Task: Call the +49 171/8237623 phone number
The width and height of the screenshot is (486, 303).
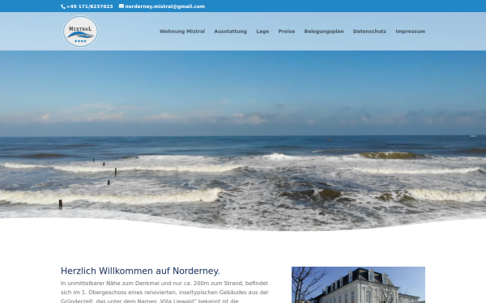Action: [x=89, y=6]
